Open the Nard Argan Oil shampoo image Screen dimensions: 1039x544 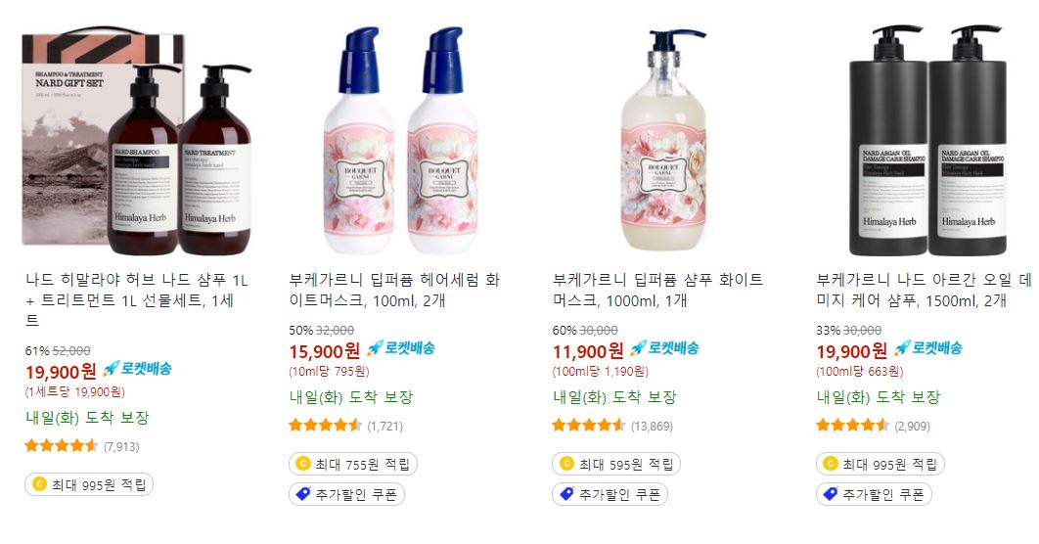tap(927, 141)
